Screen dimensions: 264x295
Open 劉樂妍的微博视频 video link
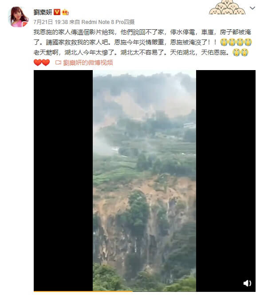click(88, 63)
